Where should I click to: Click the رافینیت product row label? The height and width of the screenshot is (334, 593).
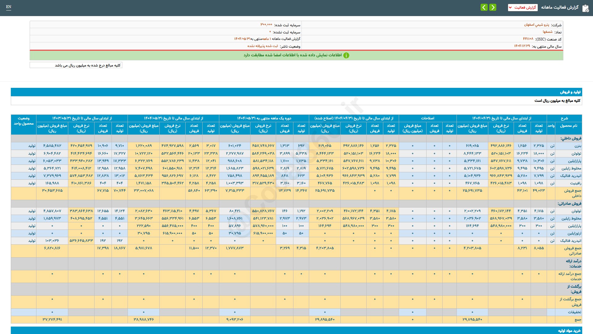click(x=575, y=183)
